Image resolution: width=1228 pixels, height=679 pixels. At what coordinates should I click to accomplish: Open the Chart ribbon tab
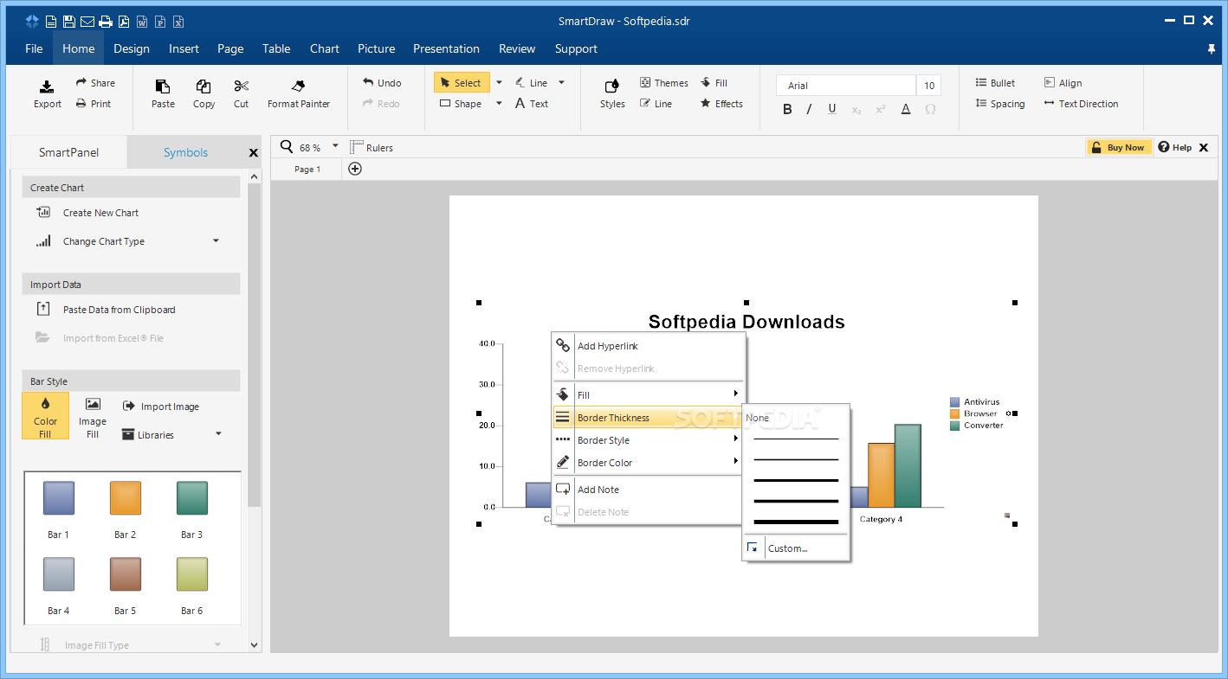325,48
